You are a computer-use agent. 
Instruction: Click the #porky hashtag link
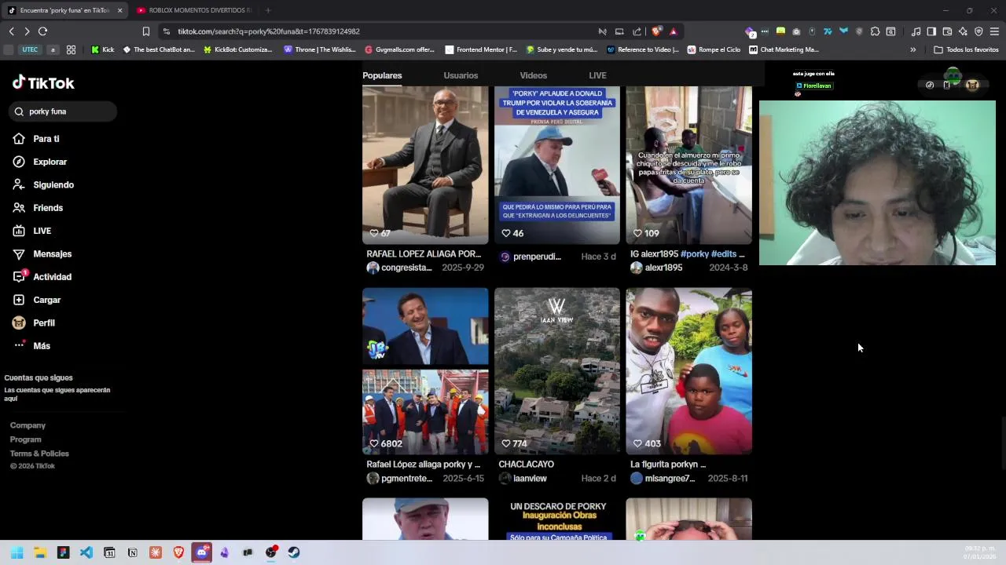[x=694, y=254]
